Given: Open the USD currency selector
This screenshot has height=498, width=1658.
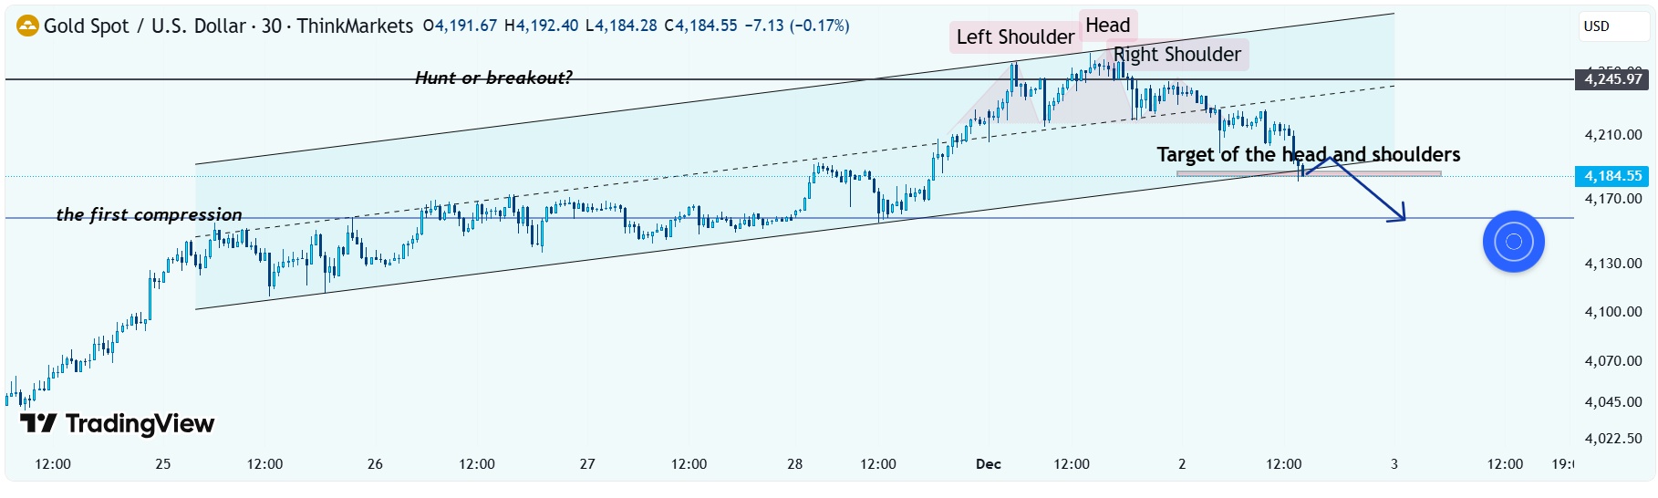Looking at the screenshot, I should 1612,26.
